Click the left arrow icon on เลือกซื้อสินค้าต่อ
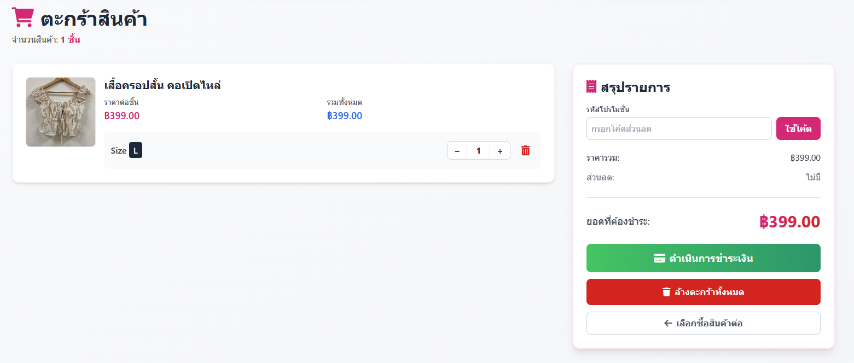The image size is (854, 363). pos(668,323)
